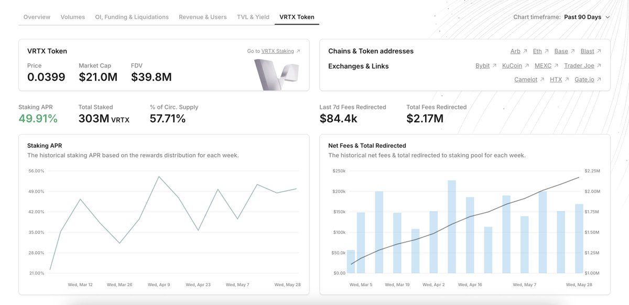629x305 pixels.
Task: Go to Revenue & Users tab
Action: click(203, 17)
